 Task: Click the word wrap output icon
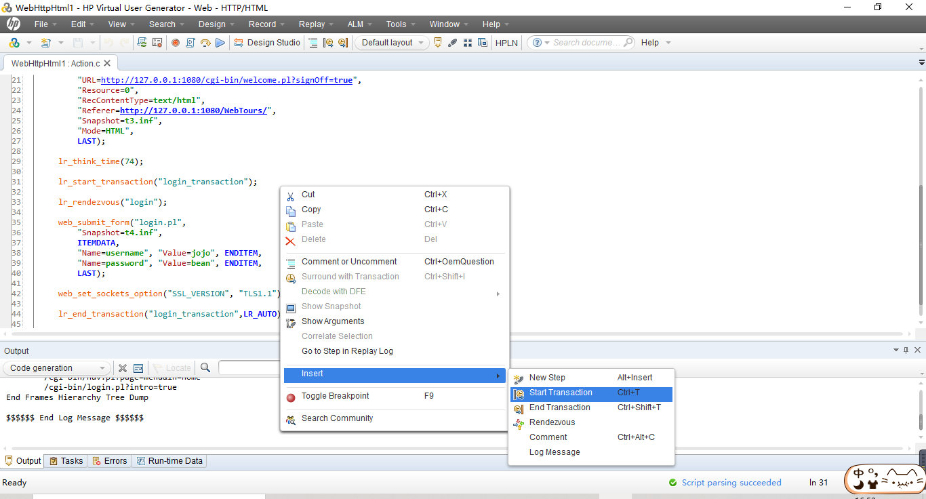pos(138,368)
